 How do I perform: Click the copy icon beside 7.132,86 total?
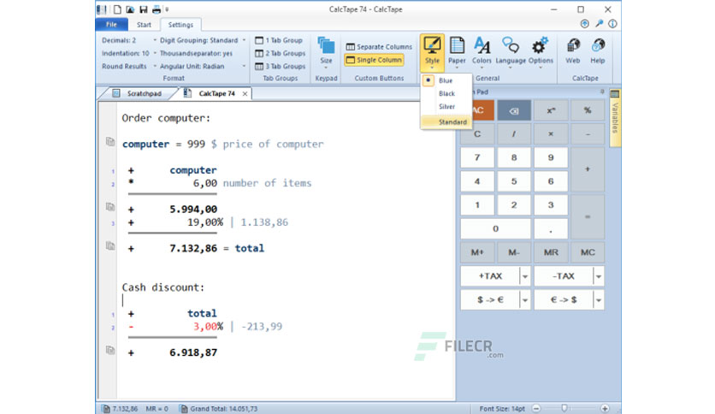coord(109,245)
